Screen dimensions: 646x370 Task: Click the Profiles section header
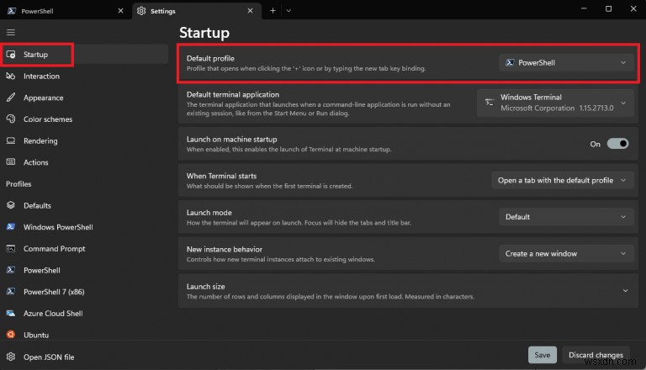click(19, 184)
